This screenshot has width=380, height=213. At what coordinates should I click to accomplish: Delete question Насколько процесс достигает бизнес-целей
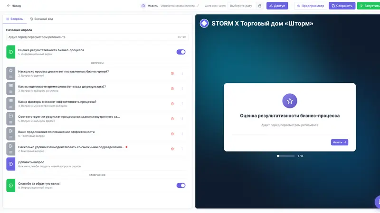pos(172,73)
